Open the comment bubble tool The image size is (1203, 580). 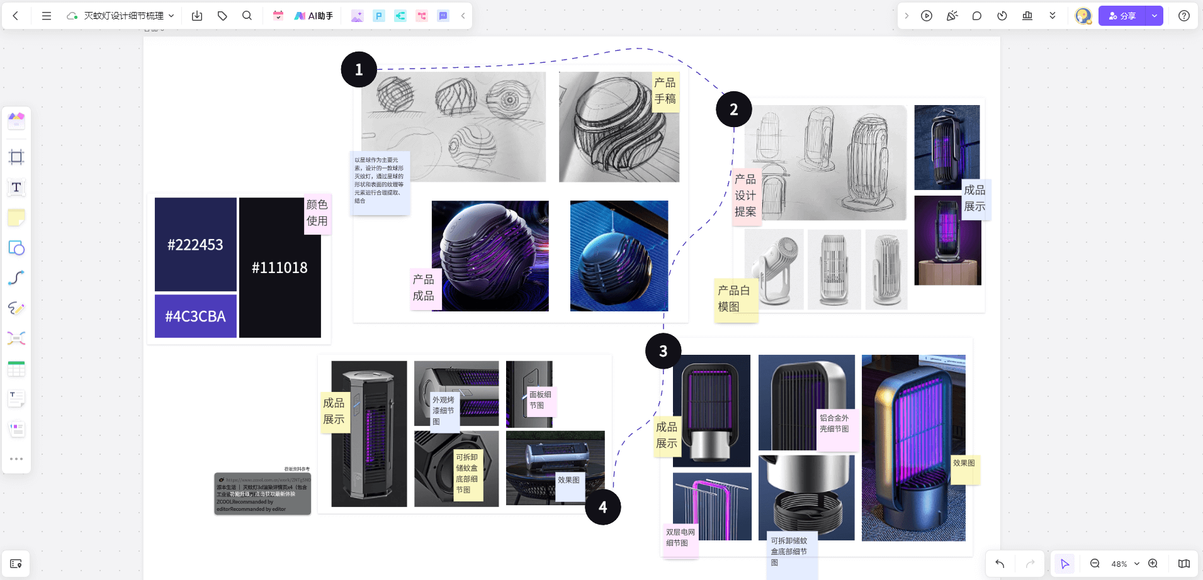tap(977, 16)
